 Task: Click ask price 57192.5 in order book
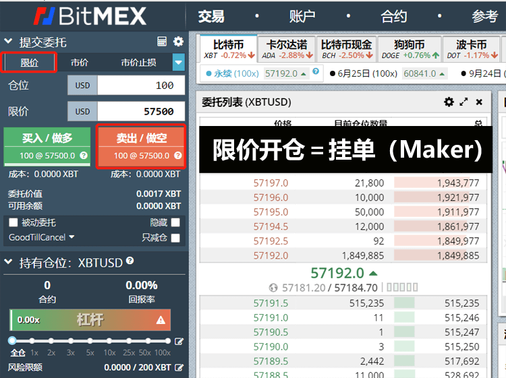(x=271, y=241)
